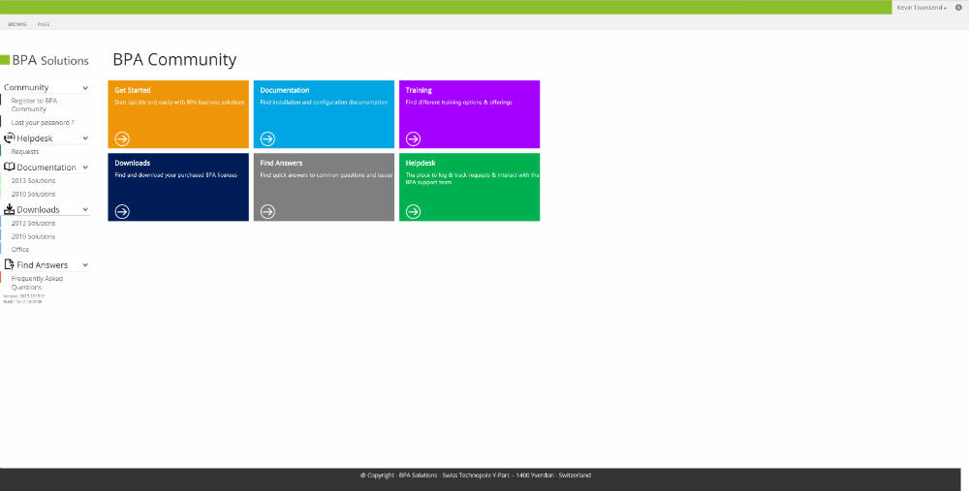Collapse the Find Answers section chevron
Screen dimensions: 969x491
85,265
